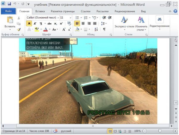179x135 pixels.
Task: Click the bulleted list icon
Action: pos(77,18)
